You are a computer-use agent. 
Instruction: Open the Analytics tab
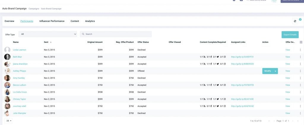90,21
